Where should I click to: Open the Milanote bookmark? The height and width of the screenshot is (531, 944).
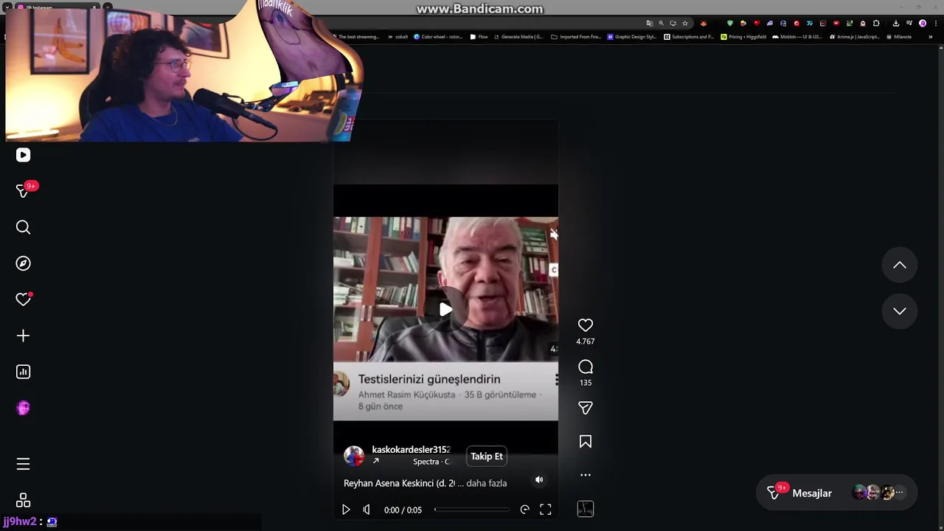[x=899, y=37]
